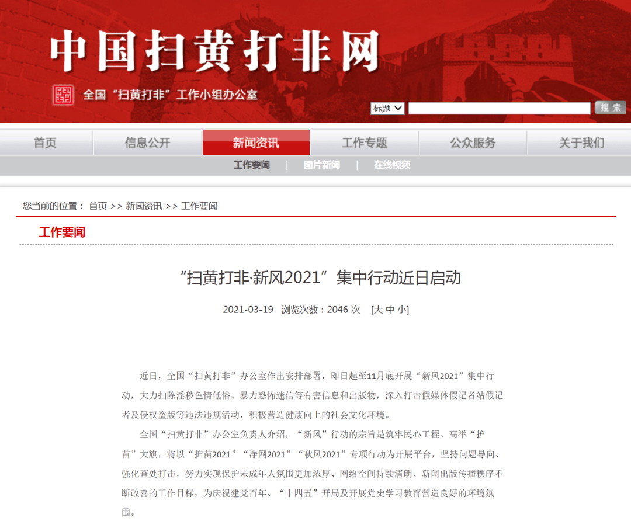Select the 工作要闻 sub-navigation item
Viewport: 631px width, 521px height.
pyautogui.click(x=251, y=165)
